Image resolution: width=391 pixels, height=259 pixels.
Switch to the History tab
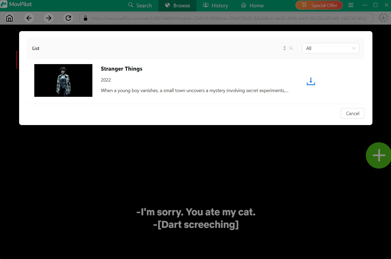(x=215, y=5)
